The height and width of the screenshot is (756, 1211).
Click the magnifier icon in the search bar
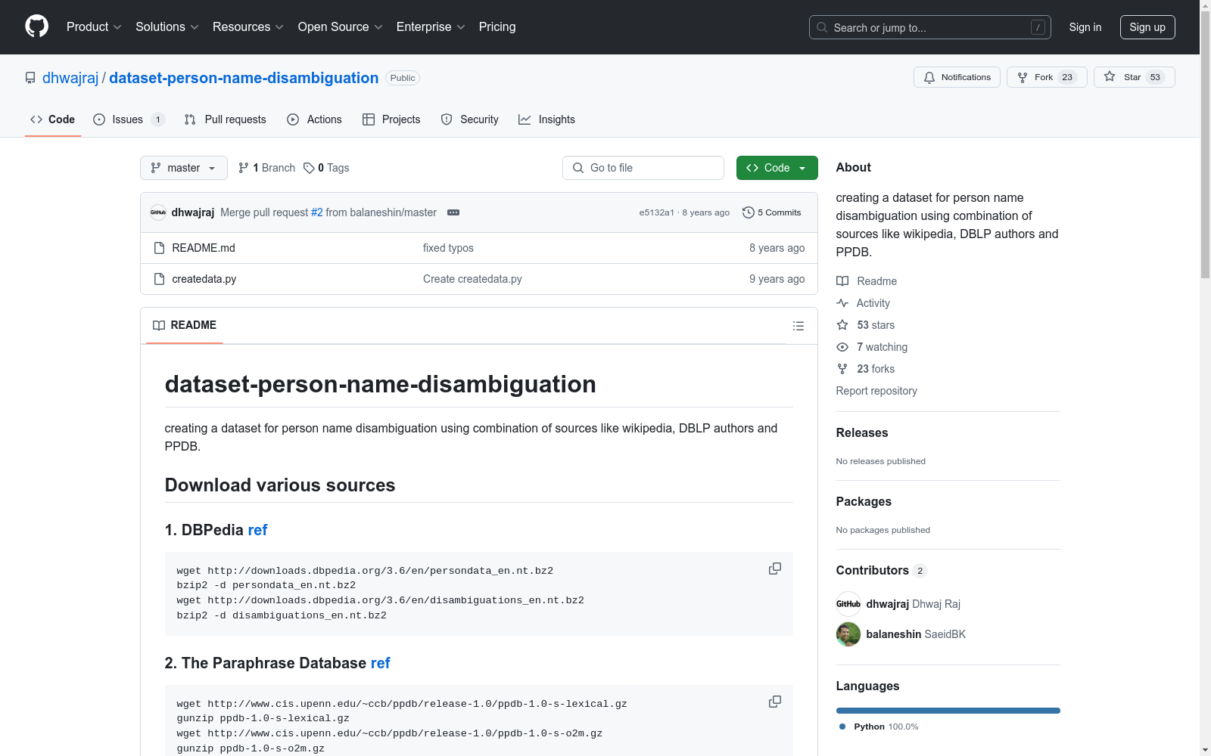tap(822, 27)
